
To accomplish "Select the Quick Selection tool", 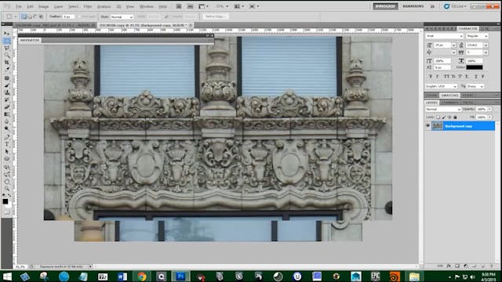I will pyautogui.click(x=7, y=56).
